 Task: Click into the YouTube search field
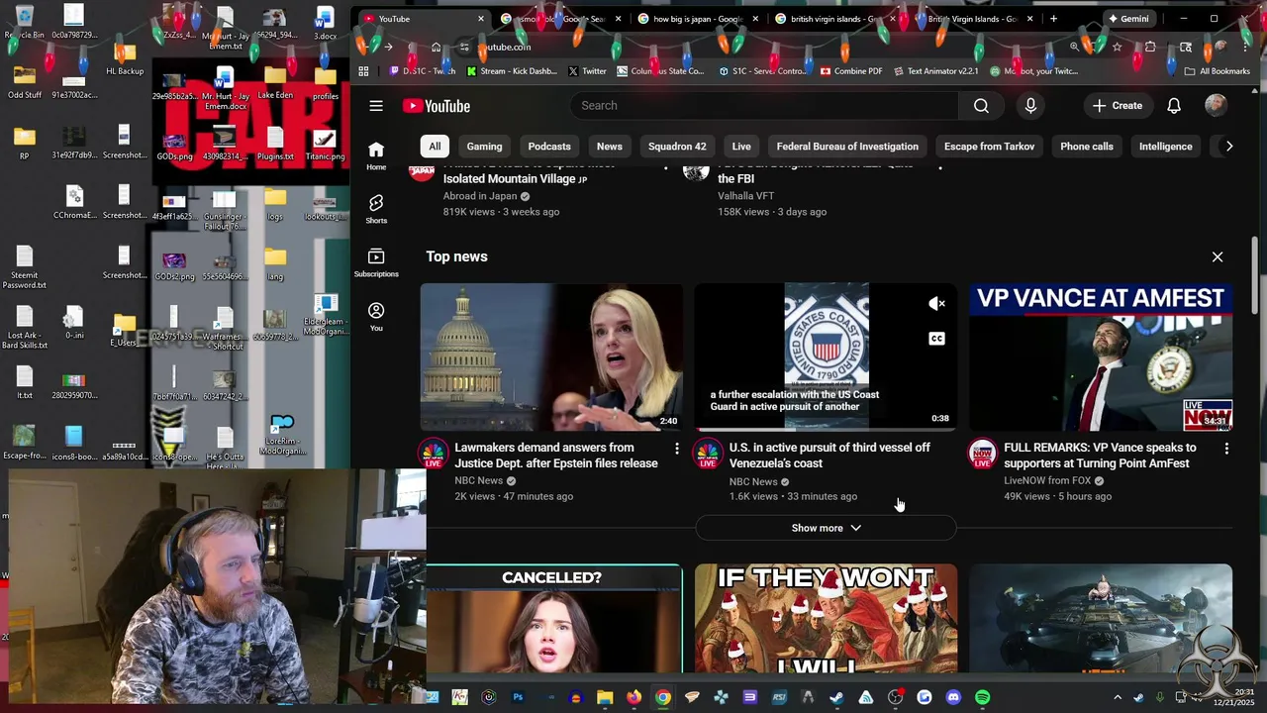(764, 106)
